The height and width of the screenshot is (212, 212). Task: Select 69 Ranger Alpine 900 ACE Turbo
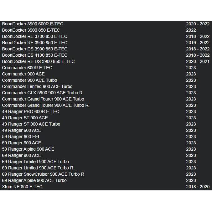tap(34, 180)
